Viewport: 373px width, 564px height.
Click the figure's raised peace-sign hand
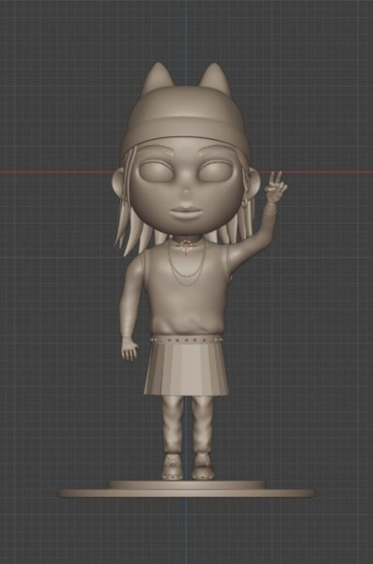point(275,189)
